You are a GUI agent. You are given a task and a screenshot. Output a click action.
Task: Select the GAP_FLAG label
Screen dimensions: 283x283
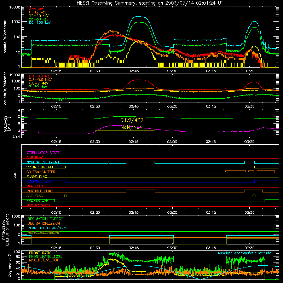(x=35, y=157)
